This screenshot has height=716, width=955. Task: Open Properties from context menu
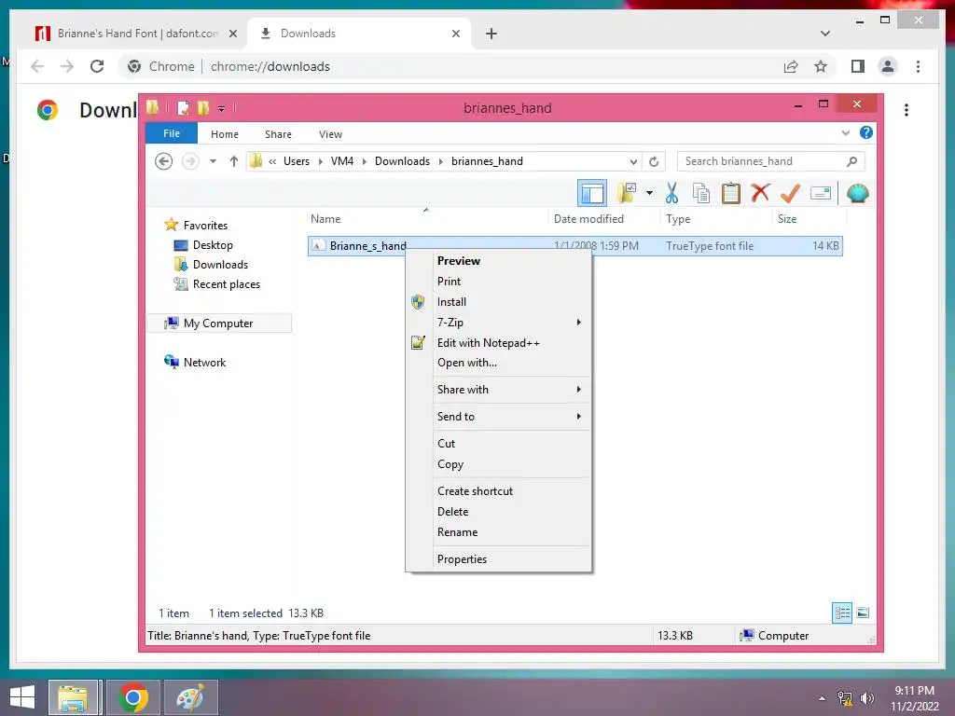click(498, 559)
